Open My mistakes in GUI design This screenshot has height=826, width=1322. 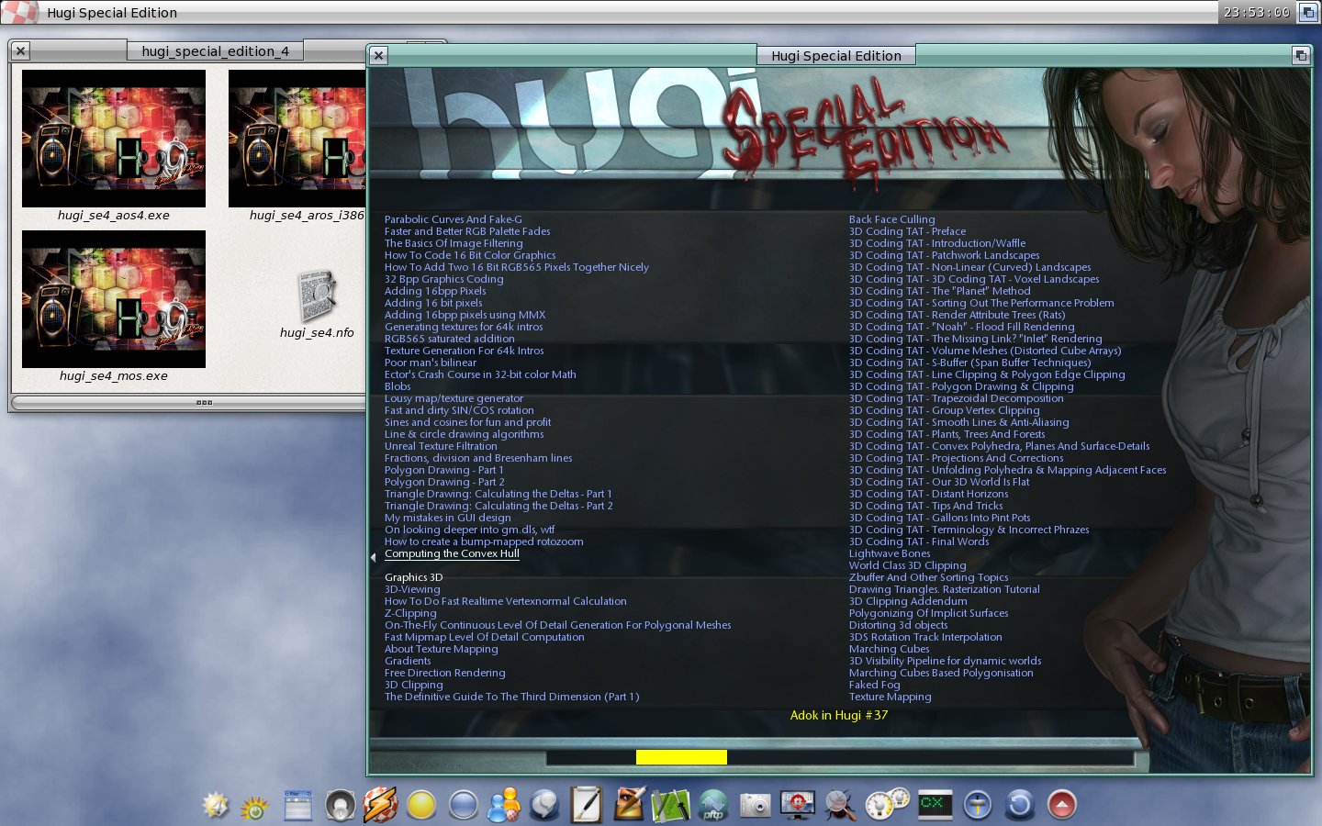click(448, 518)
